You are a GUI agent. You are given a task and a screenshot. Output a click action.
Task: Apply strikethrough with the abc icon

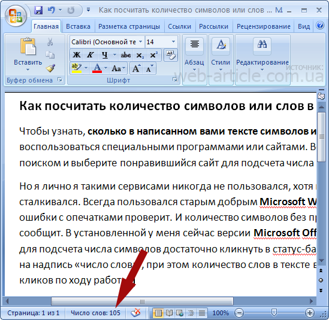coord(125,55)
